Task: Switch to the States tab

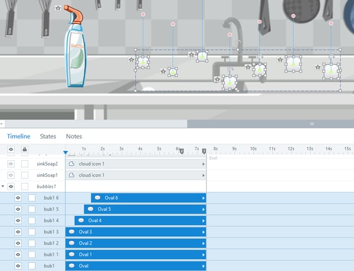Action: pyautogui.click(x=48, y=136)
